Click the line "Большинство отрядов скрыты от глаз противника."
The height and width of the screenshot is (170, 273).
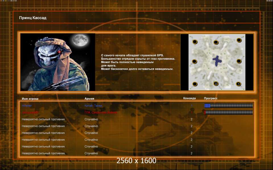(x=138, y=59)
